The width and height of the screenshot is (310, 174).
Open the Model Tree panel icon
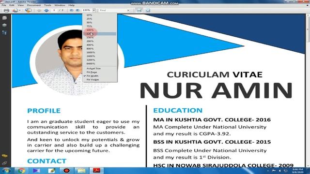(4, 32)
